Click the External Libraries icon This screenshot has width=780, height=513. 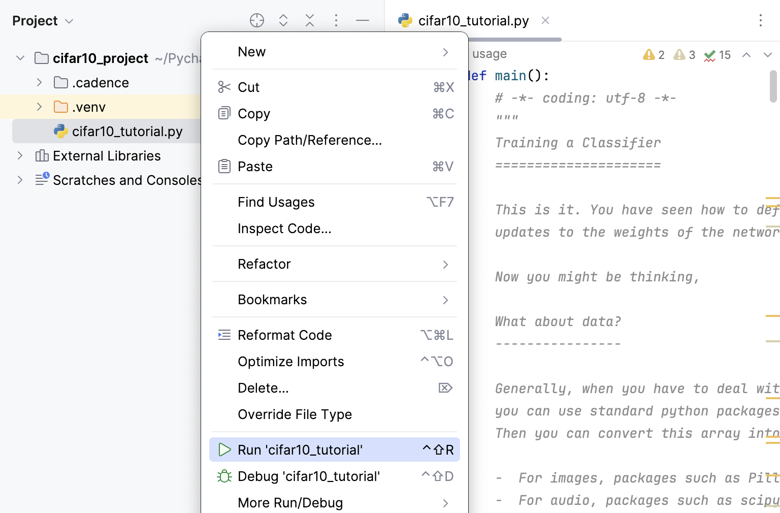coord(42,155)
